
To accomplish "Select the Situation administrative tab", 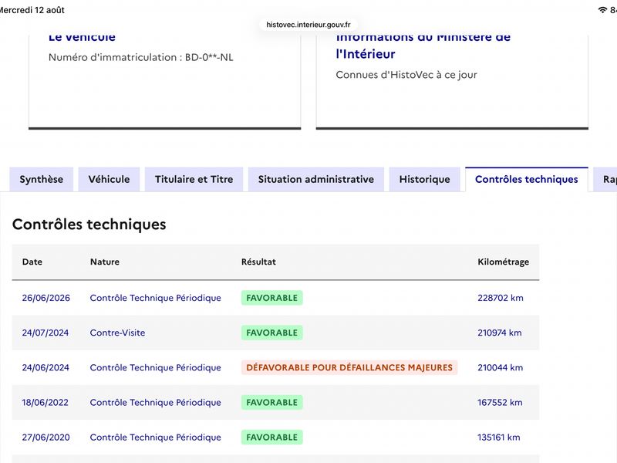I will click(x=316, y=180).
